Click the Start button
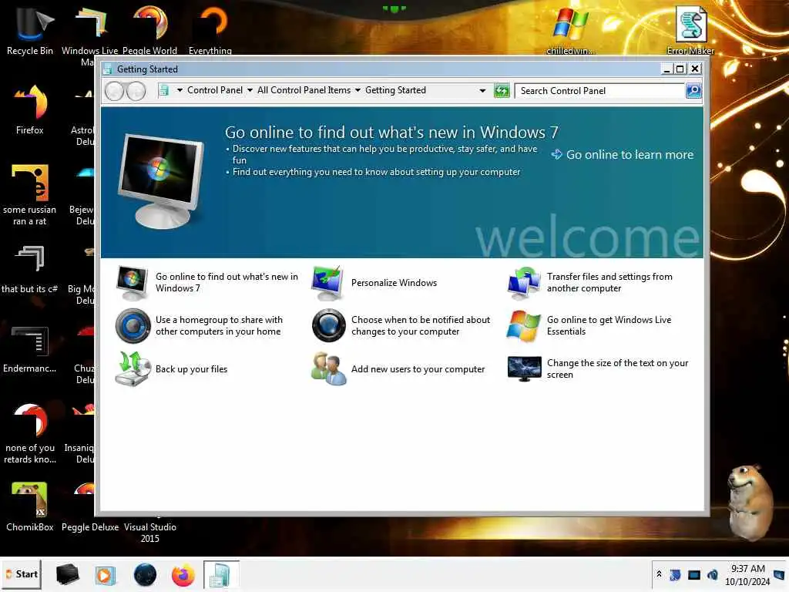 point(21,574)
